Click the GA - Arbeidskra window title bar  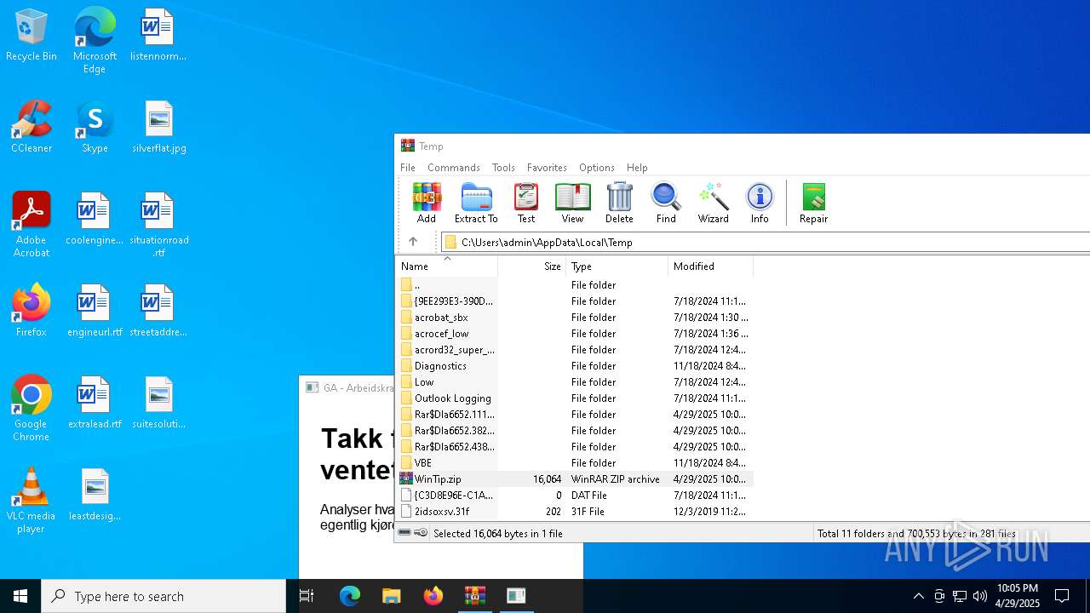347,387
